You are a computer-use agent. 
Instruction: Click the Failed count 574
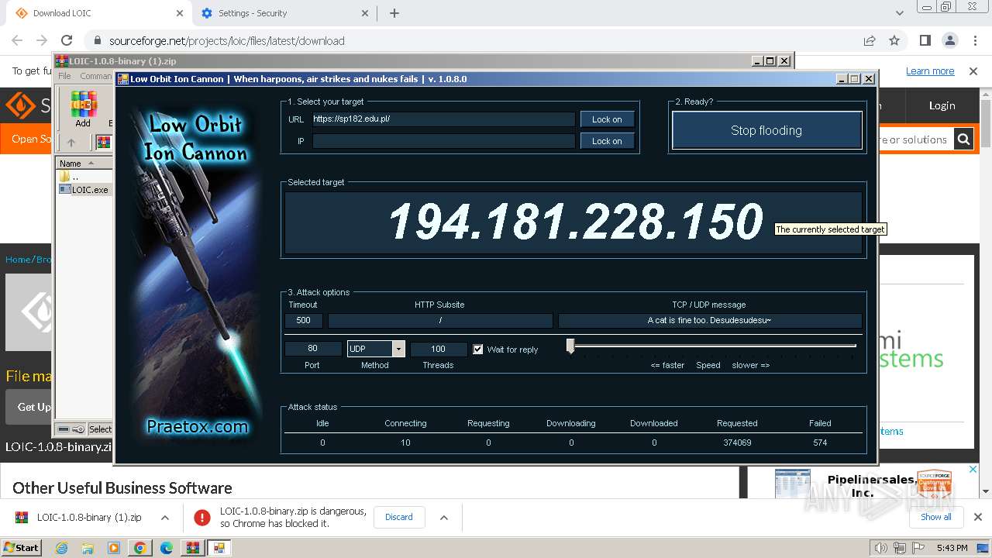pyautogui.click(x=820, y=443)
